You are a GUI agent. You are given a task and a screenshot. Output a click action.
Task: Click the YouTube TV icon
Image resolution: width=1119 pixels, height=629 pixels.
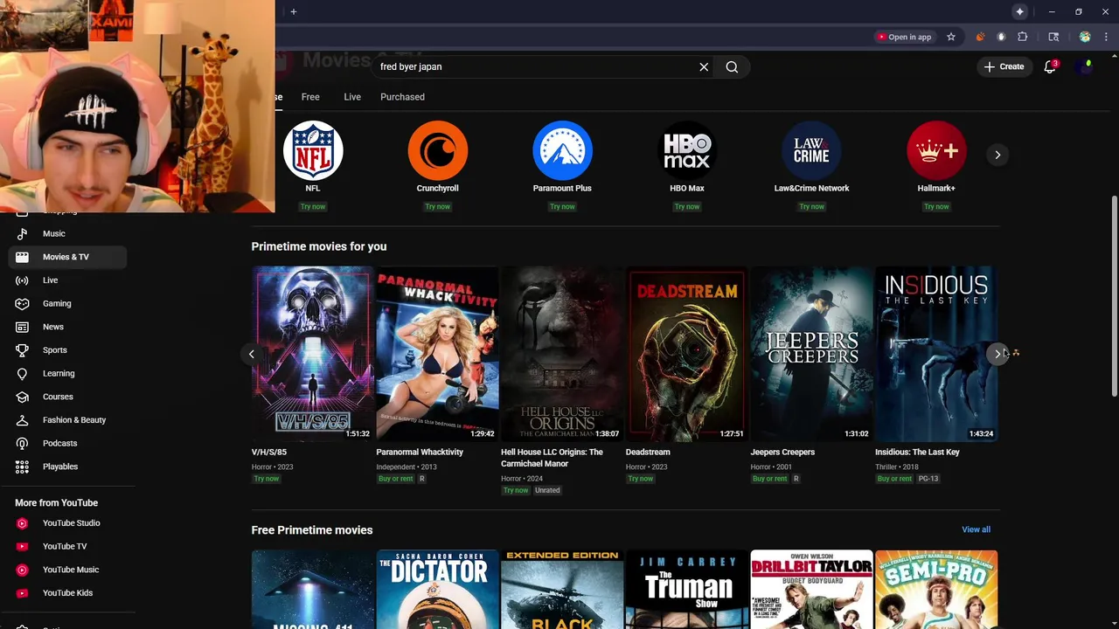coord(22,546)
